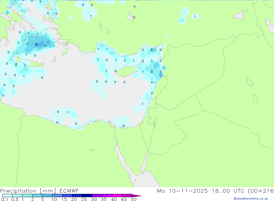The height and width of the screenshot is (201, 274).
Task: Click the '9' precipitation value on map
Action: tap(36, 45)
